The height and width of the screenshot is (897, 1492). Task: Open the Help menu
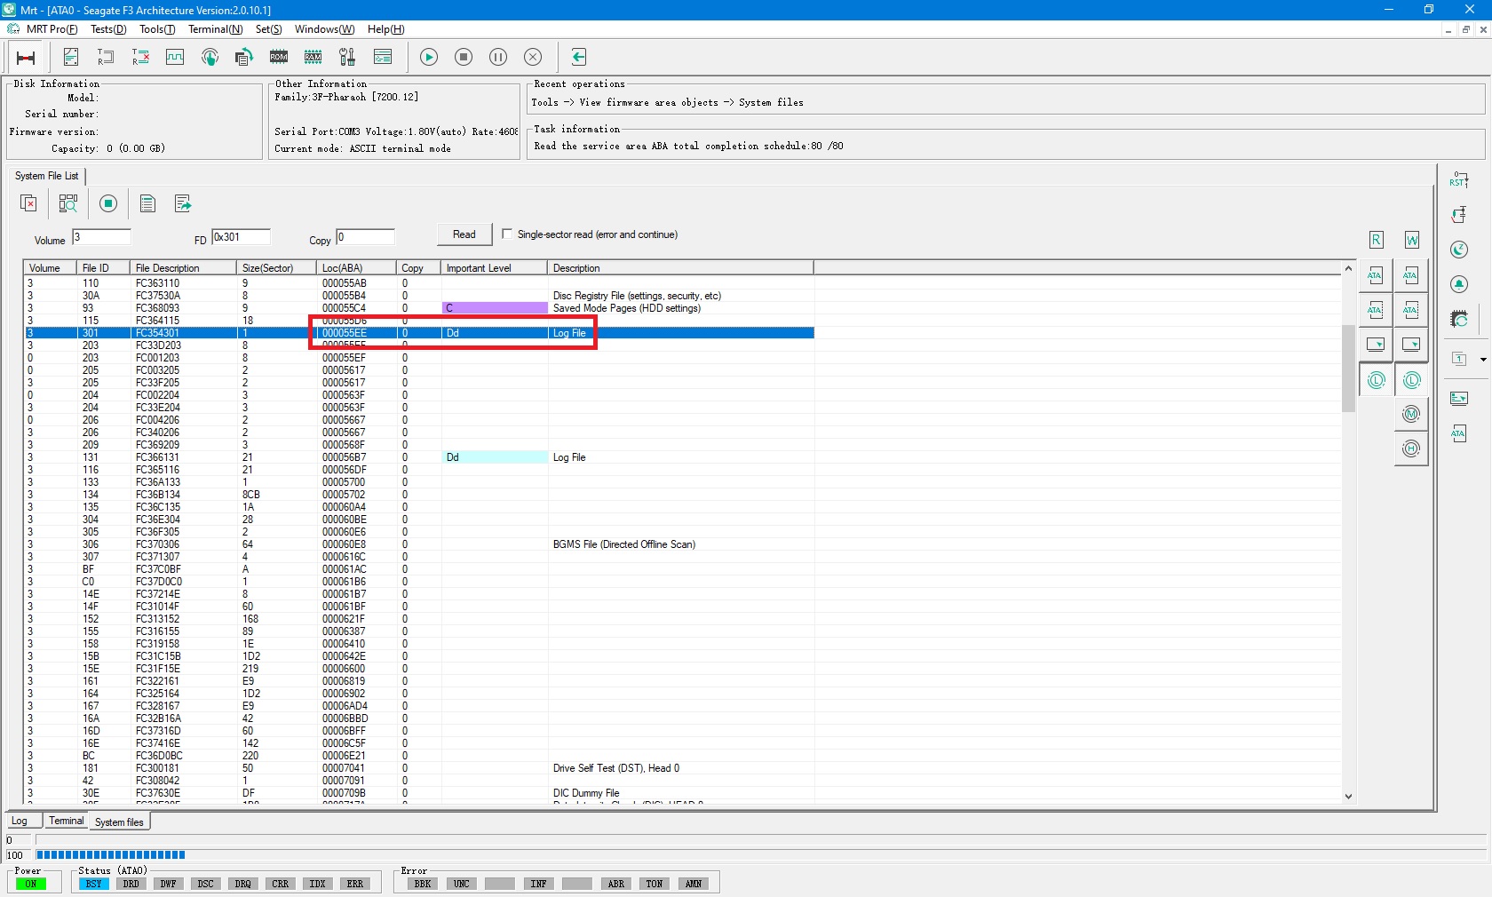click(x=385, y=29)
